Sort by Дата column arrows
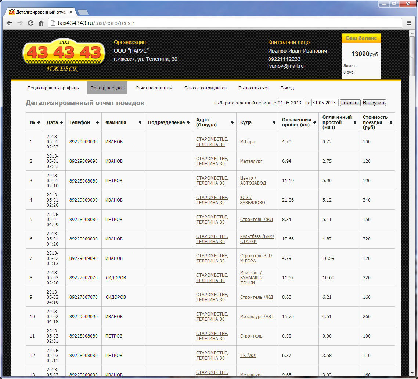The width and height of the screenshot is (418, 379). (61, 122)
